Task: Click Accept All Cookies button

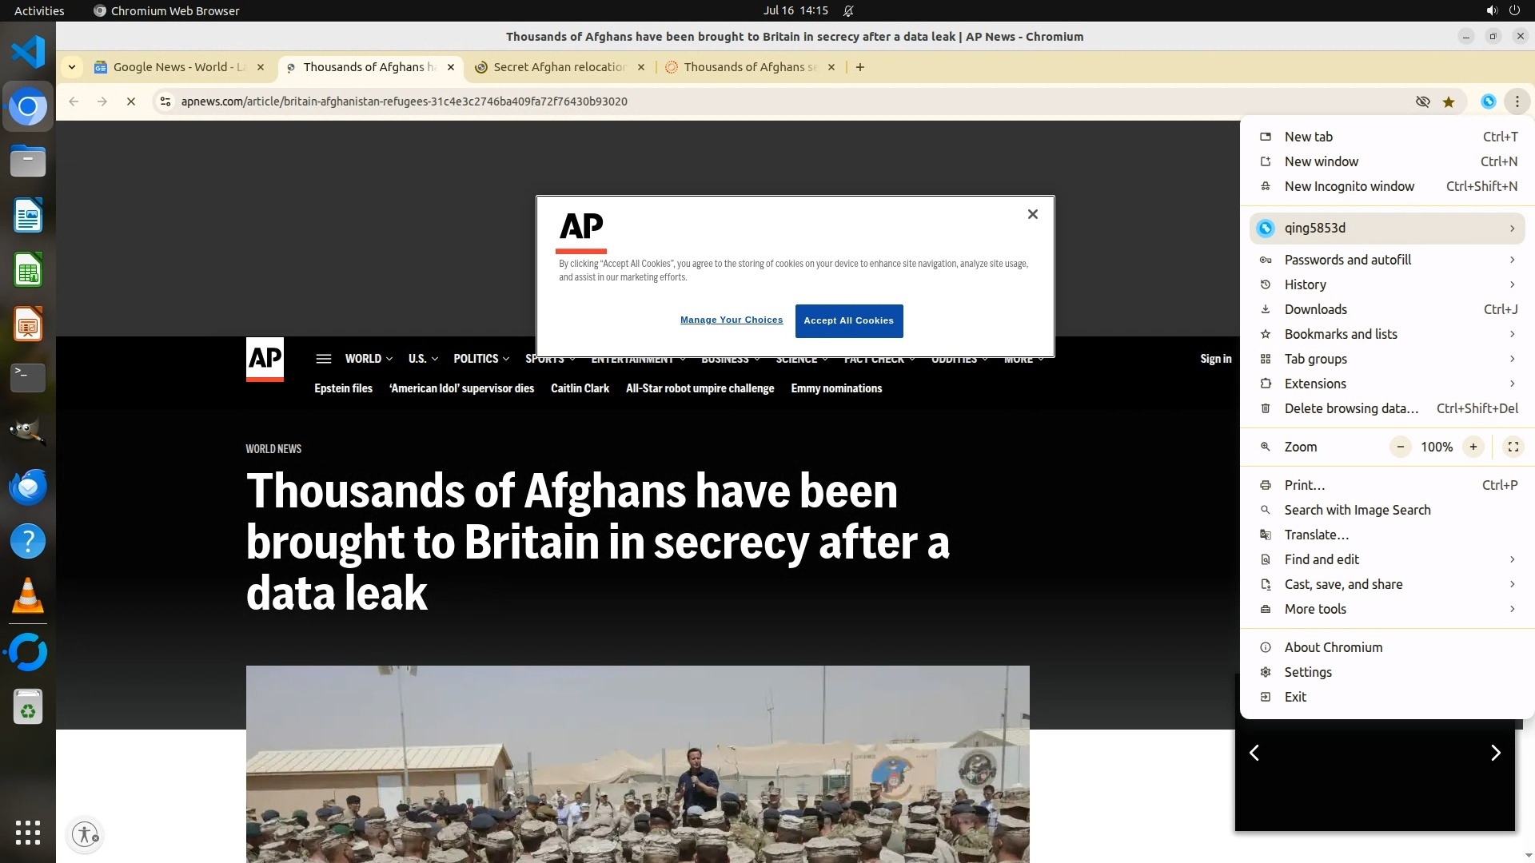Action: pos(849,320)
